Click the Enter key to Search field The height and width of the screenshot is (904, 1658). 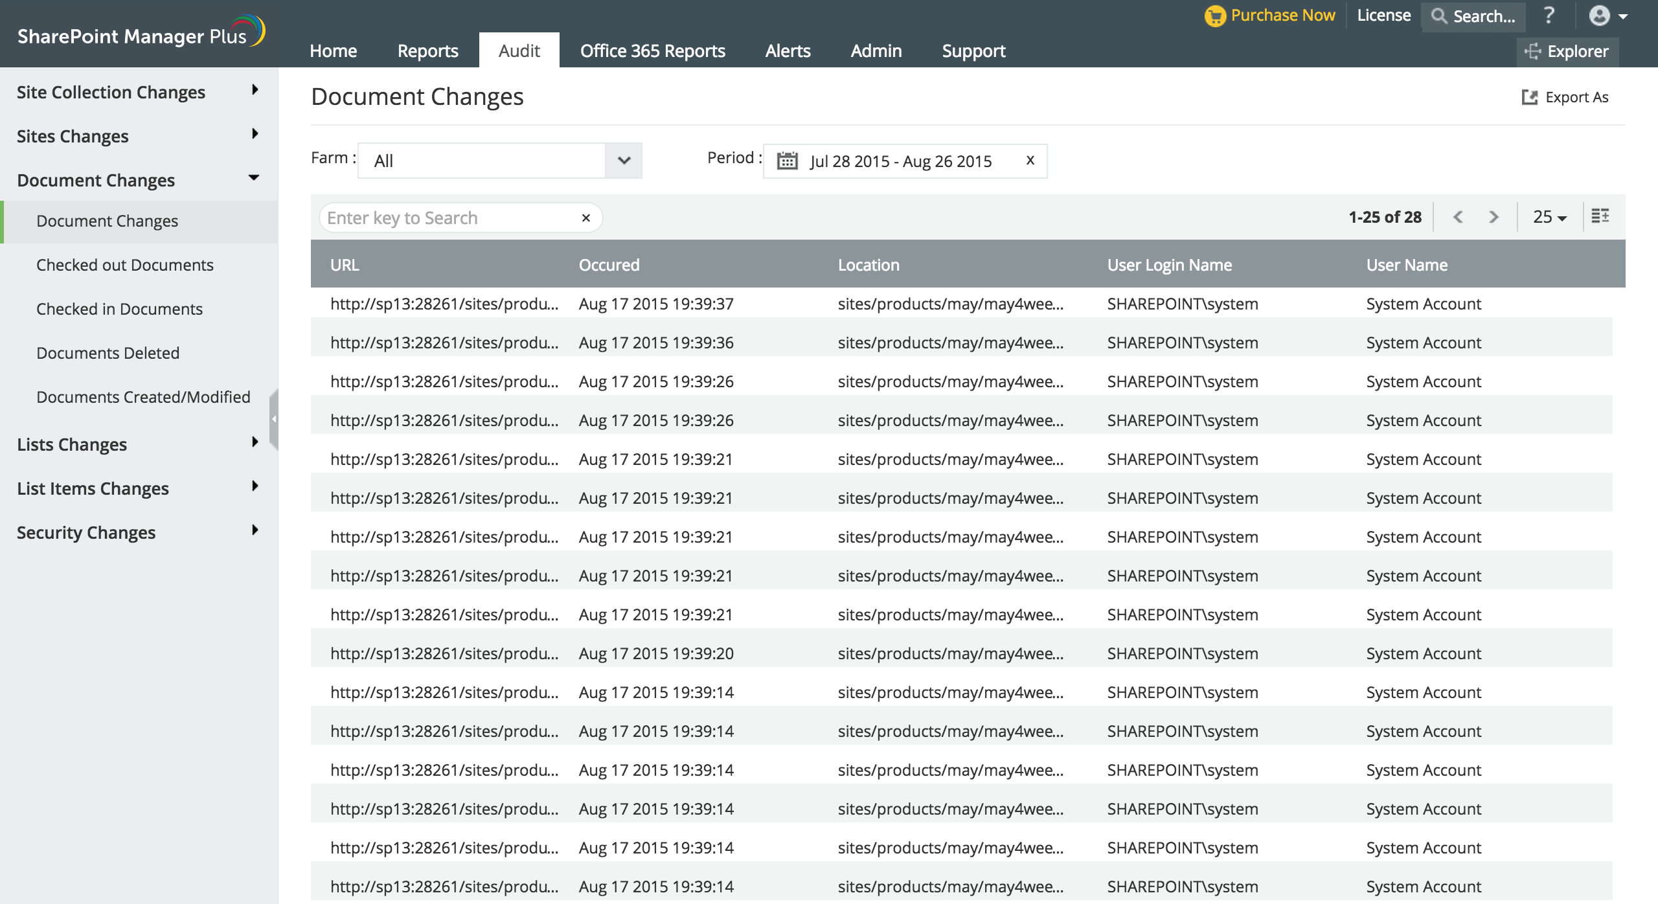click(x=447, y=218)
